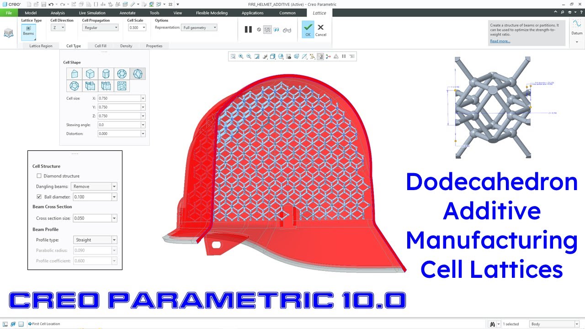Click the Undo icon in quick access toolbar
This screenshot has width=585, height=329.
pyautogui.click(x=51, y=4)
